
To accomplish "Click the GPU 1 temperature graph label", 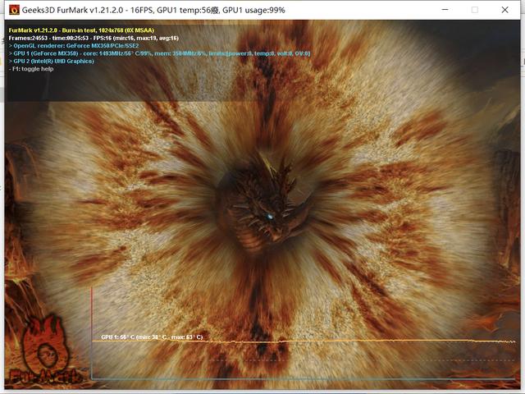I will [x=152, y=337].
